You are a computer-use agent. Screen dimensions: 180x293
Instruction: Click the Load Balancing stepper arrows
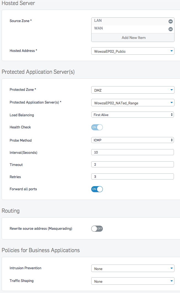pos(172,115)
